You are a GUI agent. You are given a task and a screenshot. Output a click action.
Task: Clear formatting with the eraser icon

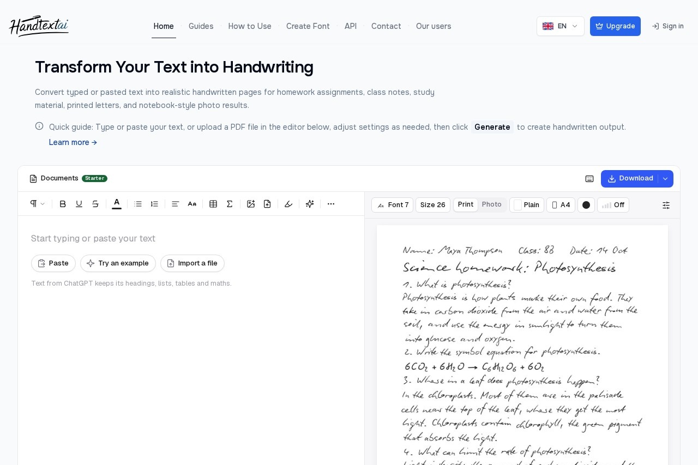288,204
